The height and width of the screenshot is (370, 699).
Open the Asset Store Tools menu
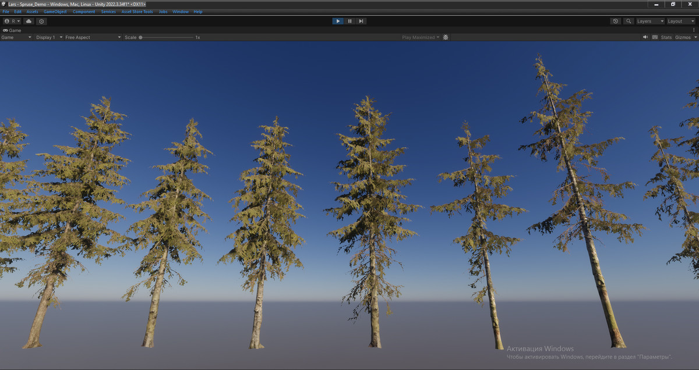(137, 11)
